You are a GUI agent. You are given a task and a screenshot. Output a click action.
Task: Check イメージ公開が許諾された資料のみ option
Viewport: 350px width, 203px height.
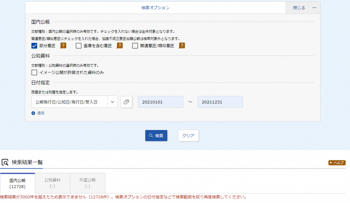click(x=34, y=73)
